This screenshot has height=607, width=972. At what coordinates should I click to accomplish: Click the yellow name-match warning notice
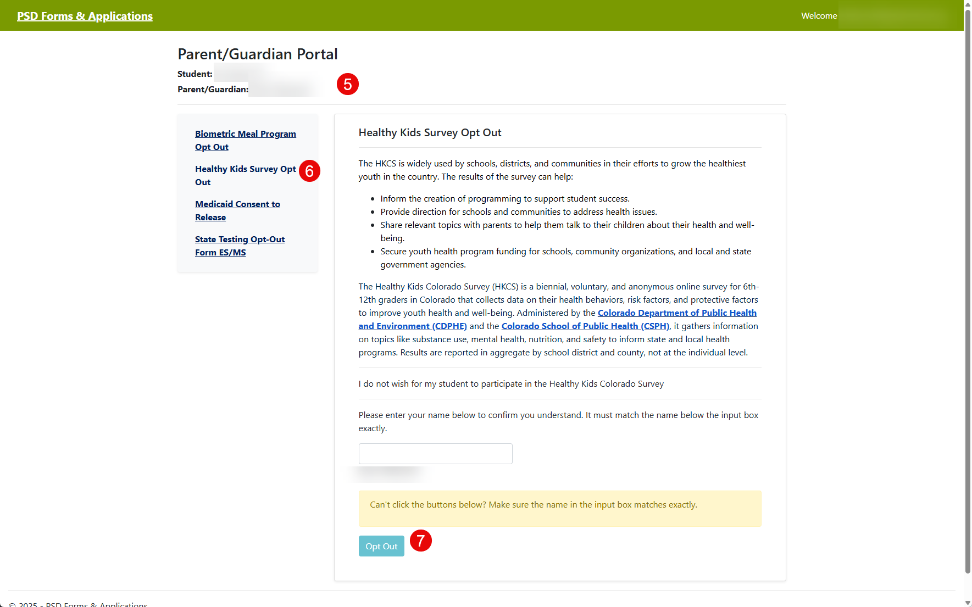559,508
